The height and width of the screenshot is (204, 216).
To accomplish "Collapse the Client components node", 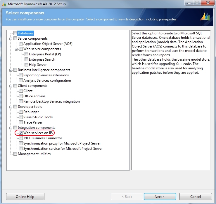I will point(11,86).
